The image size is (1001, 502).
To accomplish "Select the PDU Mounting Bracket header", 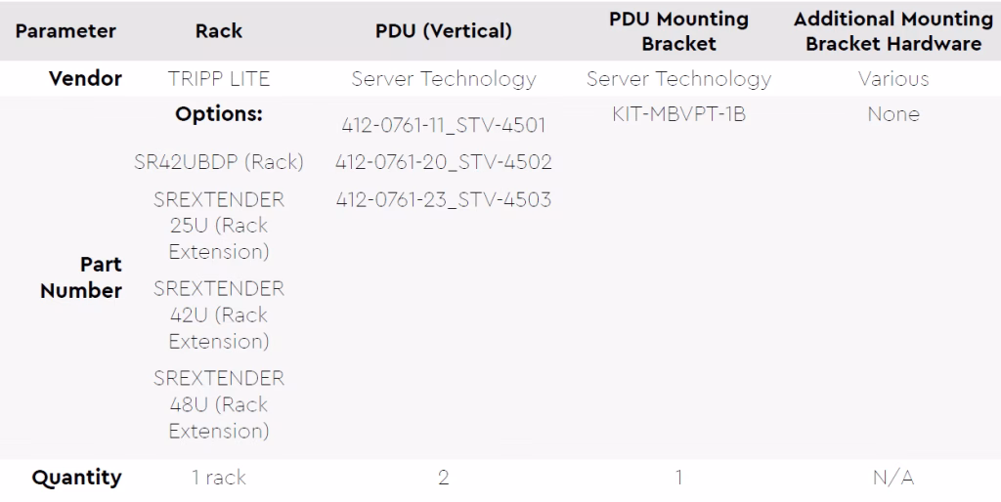I will [x=678, y=31].
